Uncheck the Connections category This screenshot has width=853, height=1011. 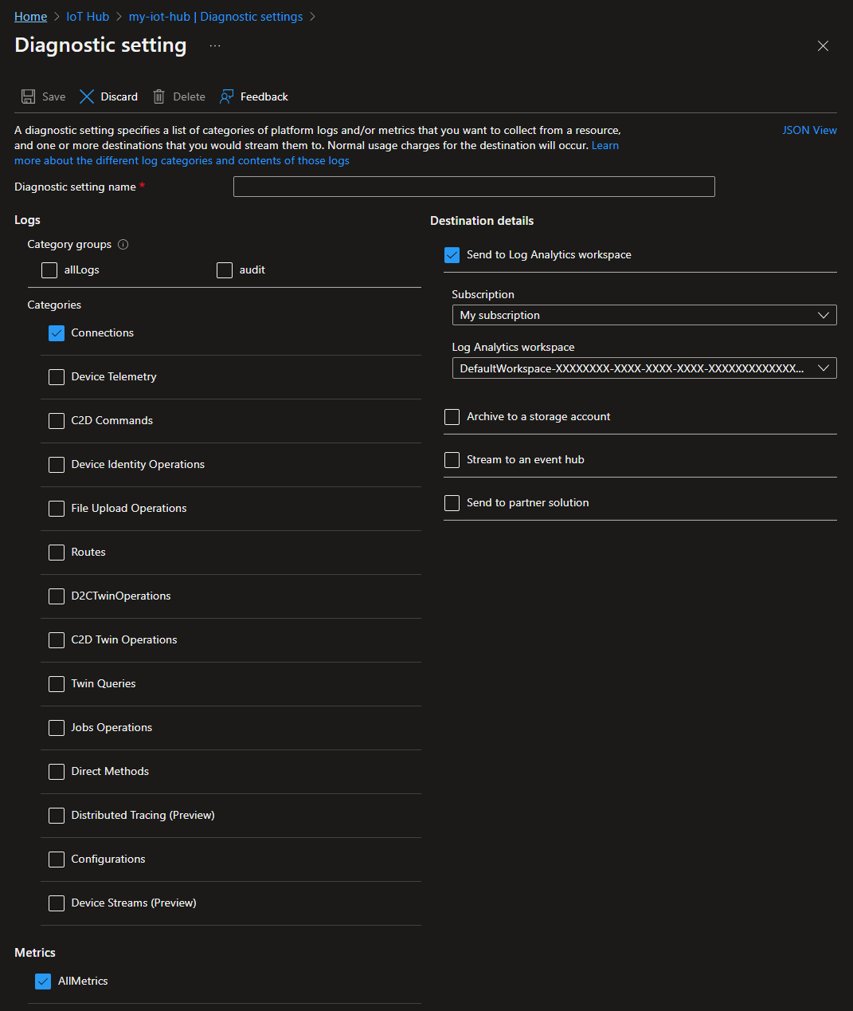pyautogui.click(x=56, y=332)
